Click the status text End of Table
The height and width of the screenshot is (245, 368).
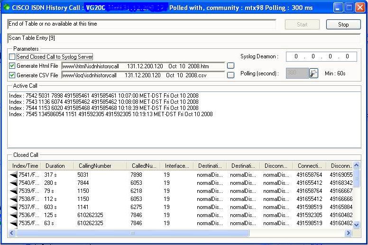[x=53, y=24]
